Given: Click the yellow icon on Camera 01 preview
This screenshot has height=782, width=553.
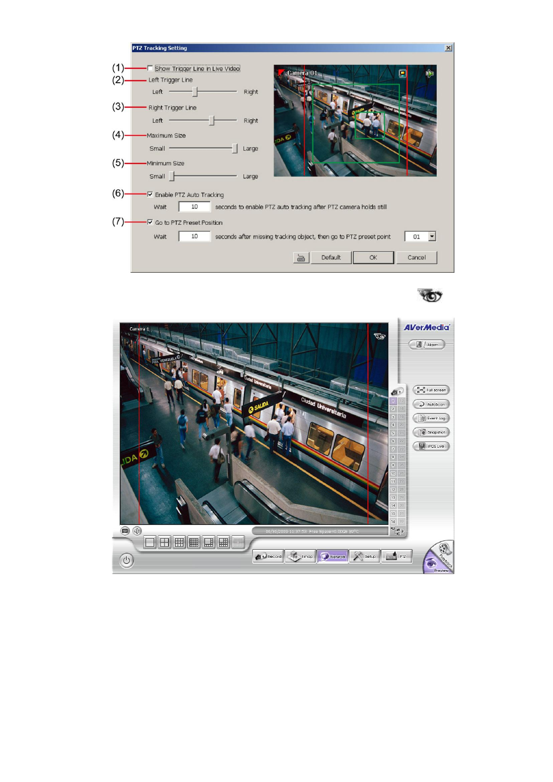Looking at the screenshot, I should [x=402, y=74].
